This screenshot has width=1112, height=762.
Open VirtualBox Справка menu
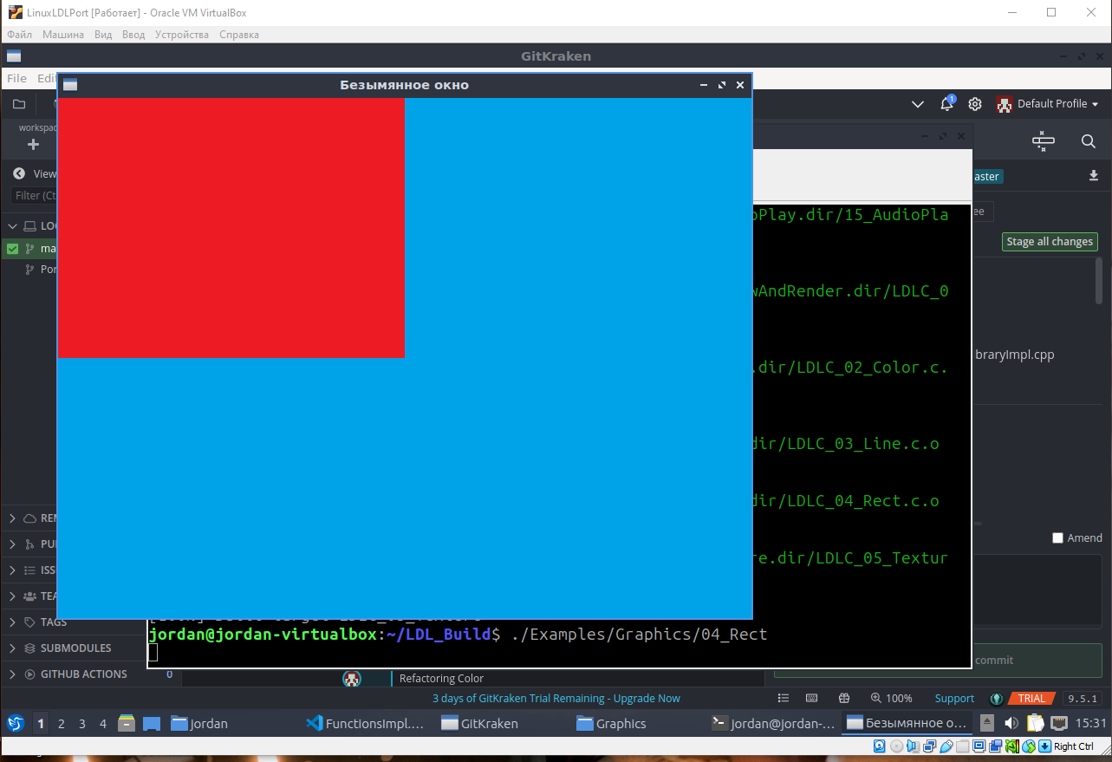239,35
